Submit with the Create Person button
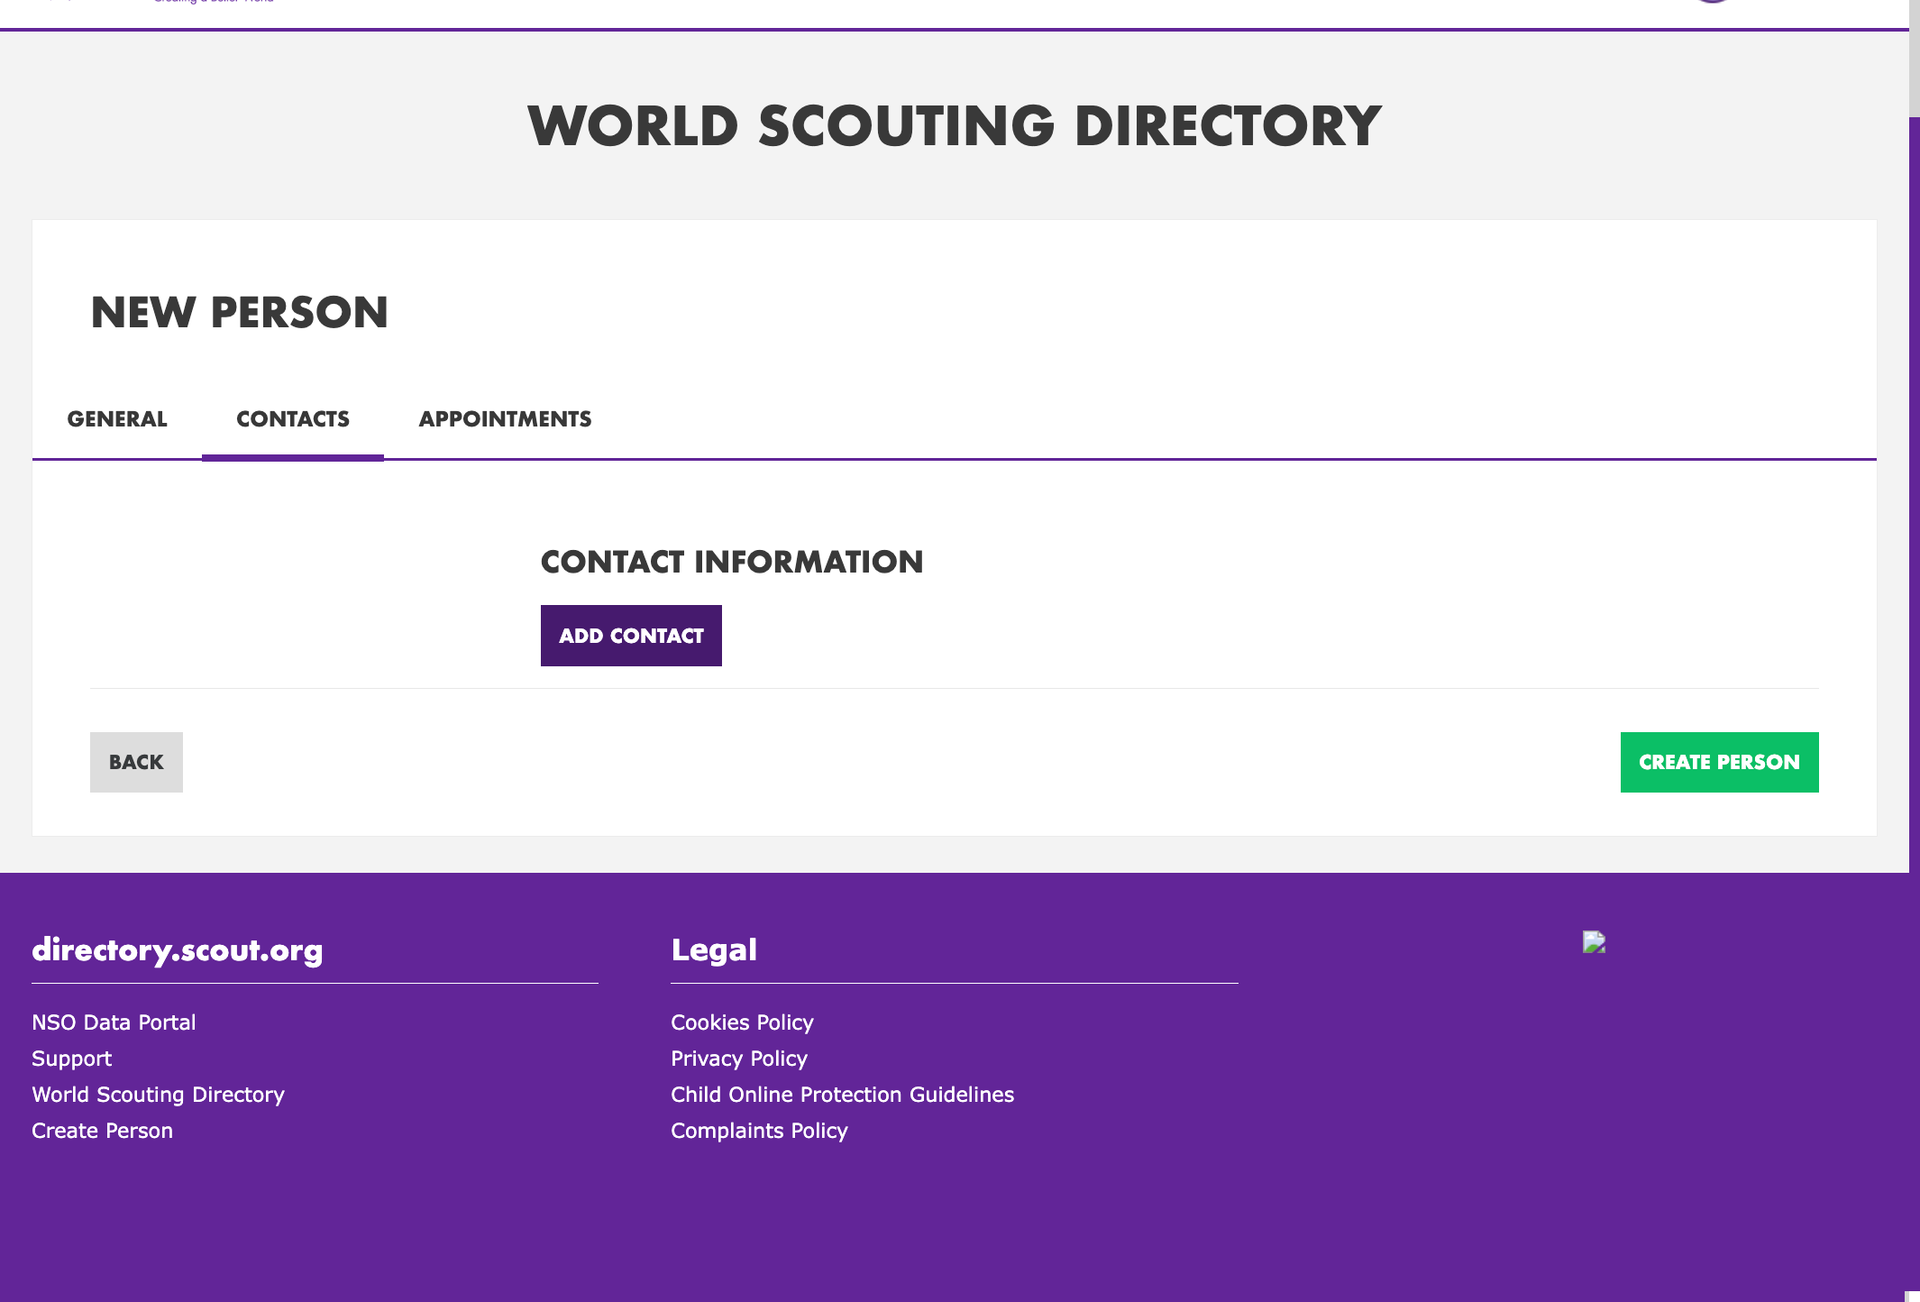Viewport: 1920px width, 1302px height. click(x=1719, y=762)
